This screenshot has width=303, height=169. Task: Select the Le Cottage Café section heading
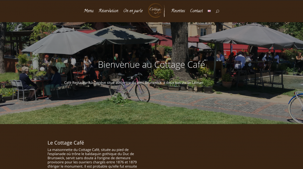point(66,143)
